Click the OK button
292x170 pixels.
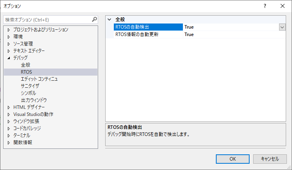click(x=233, y=159)
